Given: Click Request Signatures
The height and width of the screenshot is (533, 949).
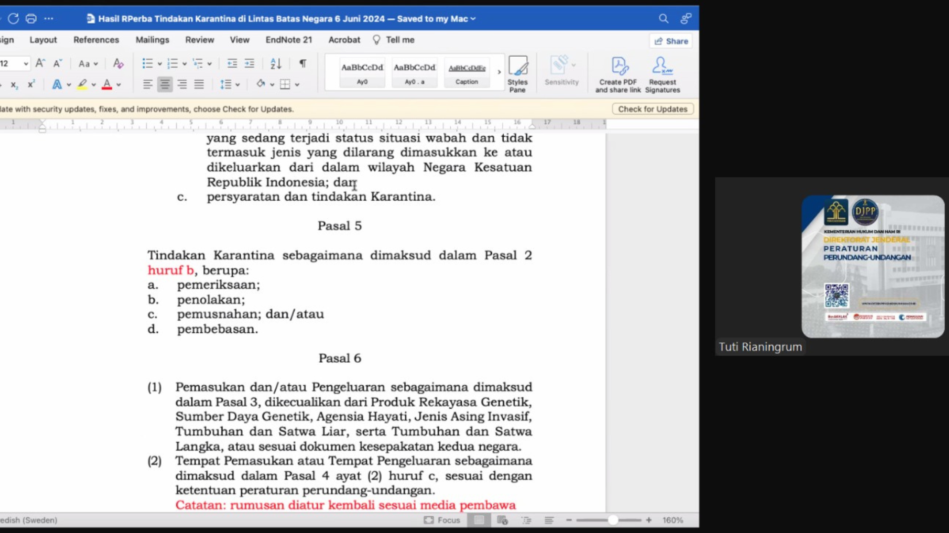Looking at the screenshot, I should point(662,74).
